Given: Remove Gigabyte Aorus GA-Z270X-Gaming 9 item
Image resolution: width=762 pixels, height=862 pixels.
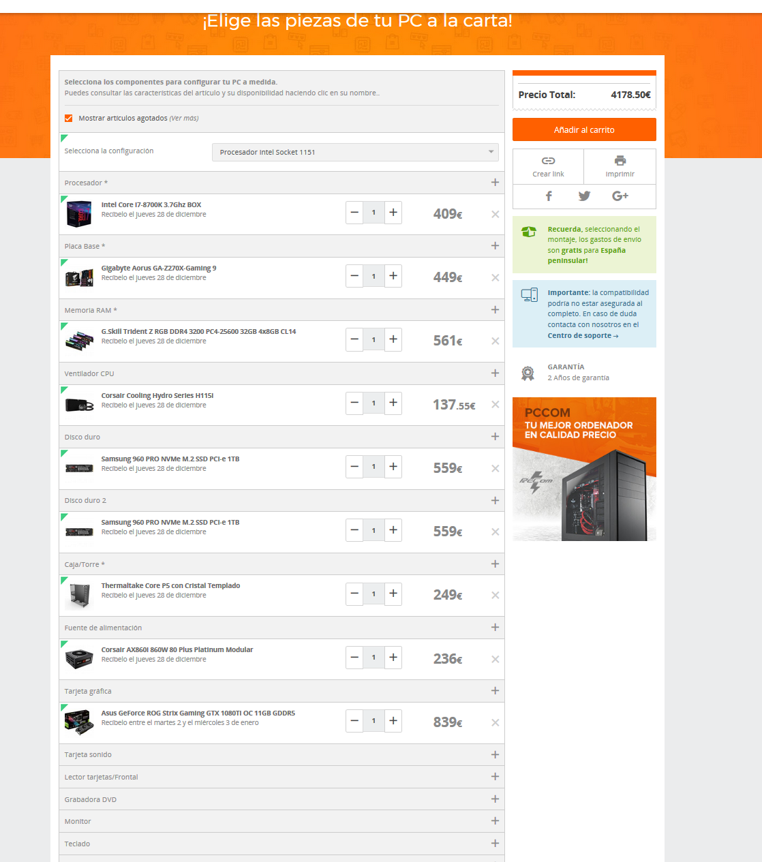Looking at the screenshot, I should [x=496, y=277].
